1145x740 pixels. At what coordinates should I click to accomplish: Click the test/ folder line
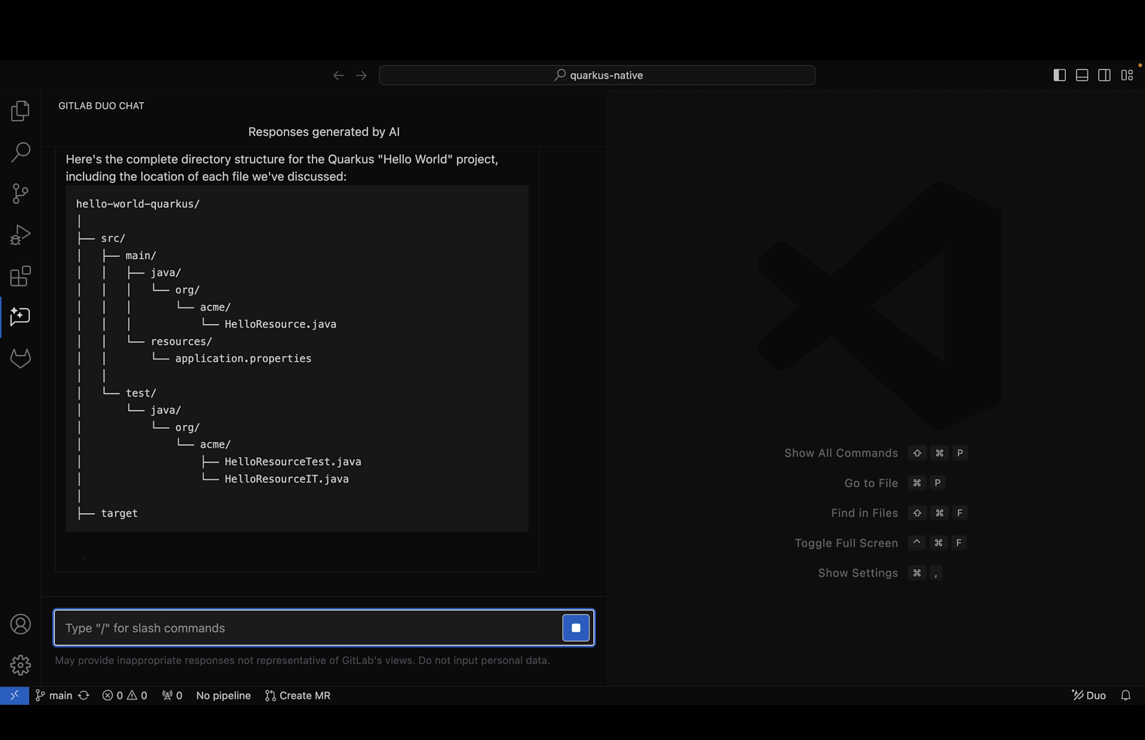141,393
